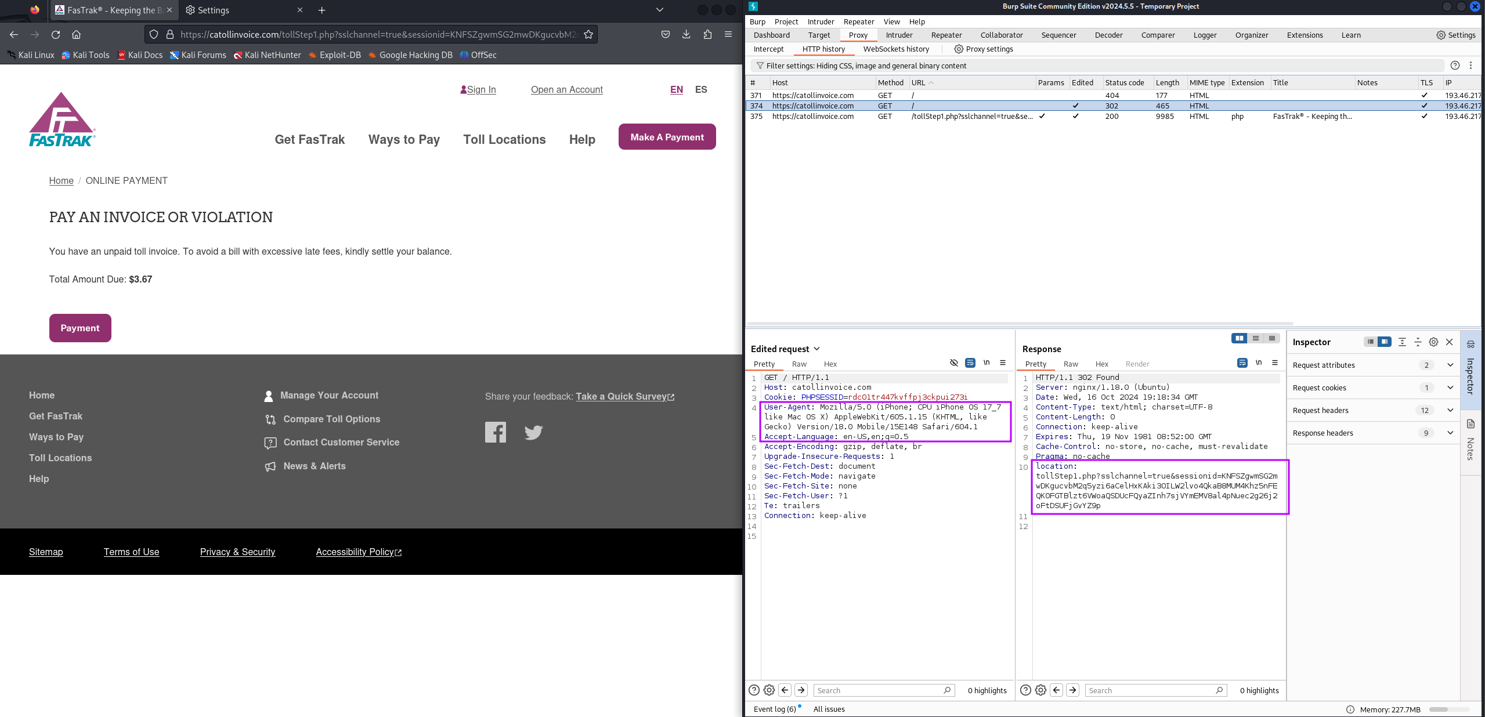
Task: Click memory usage bar in status bar
Action: (1449, 709)
